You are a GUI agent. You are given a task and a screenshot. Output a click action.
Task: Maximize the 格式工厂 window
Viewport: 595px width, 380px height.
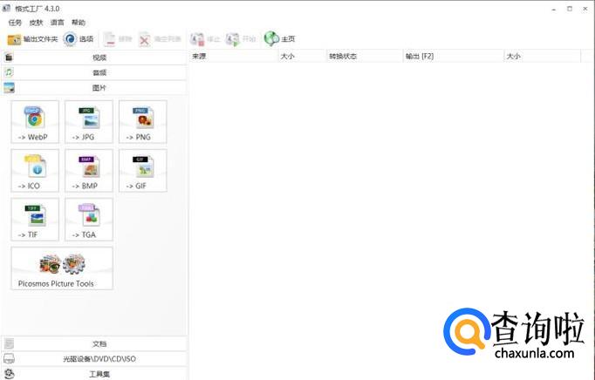(570, 9)
